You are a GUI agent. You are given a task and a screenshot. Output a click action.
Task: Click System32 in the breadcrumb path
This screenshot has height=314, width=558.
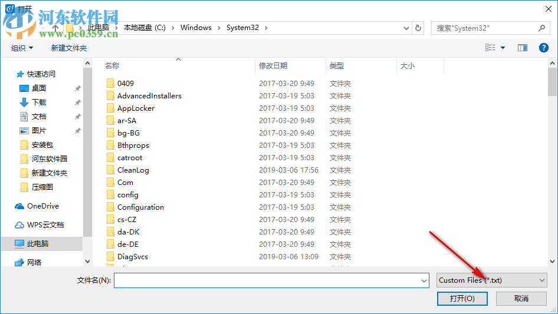(x=242, y=28)
